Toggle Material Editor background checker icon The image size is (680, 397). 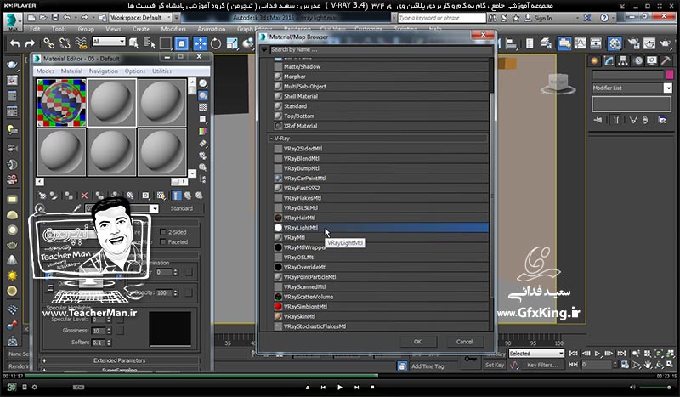click(x=202, y=107)
